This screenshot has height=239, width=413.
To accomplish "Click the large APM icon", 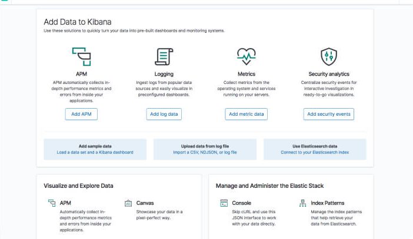I will (x=81, y=56).
